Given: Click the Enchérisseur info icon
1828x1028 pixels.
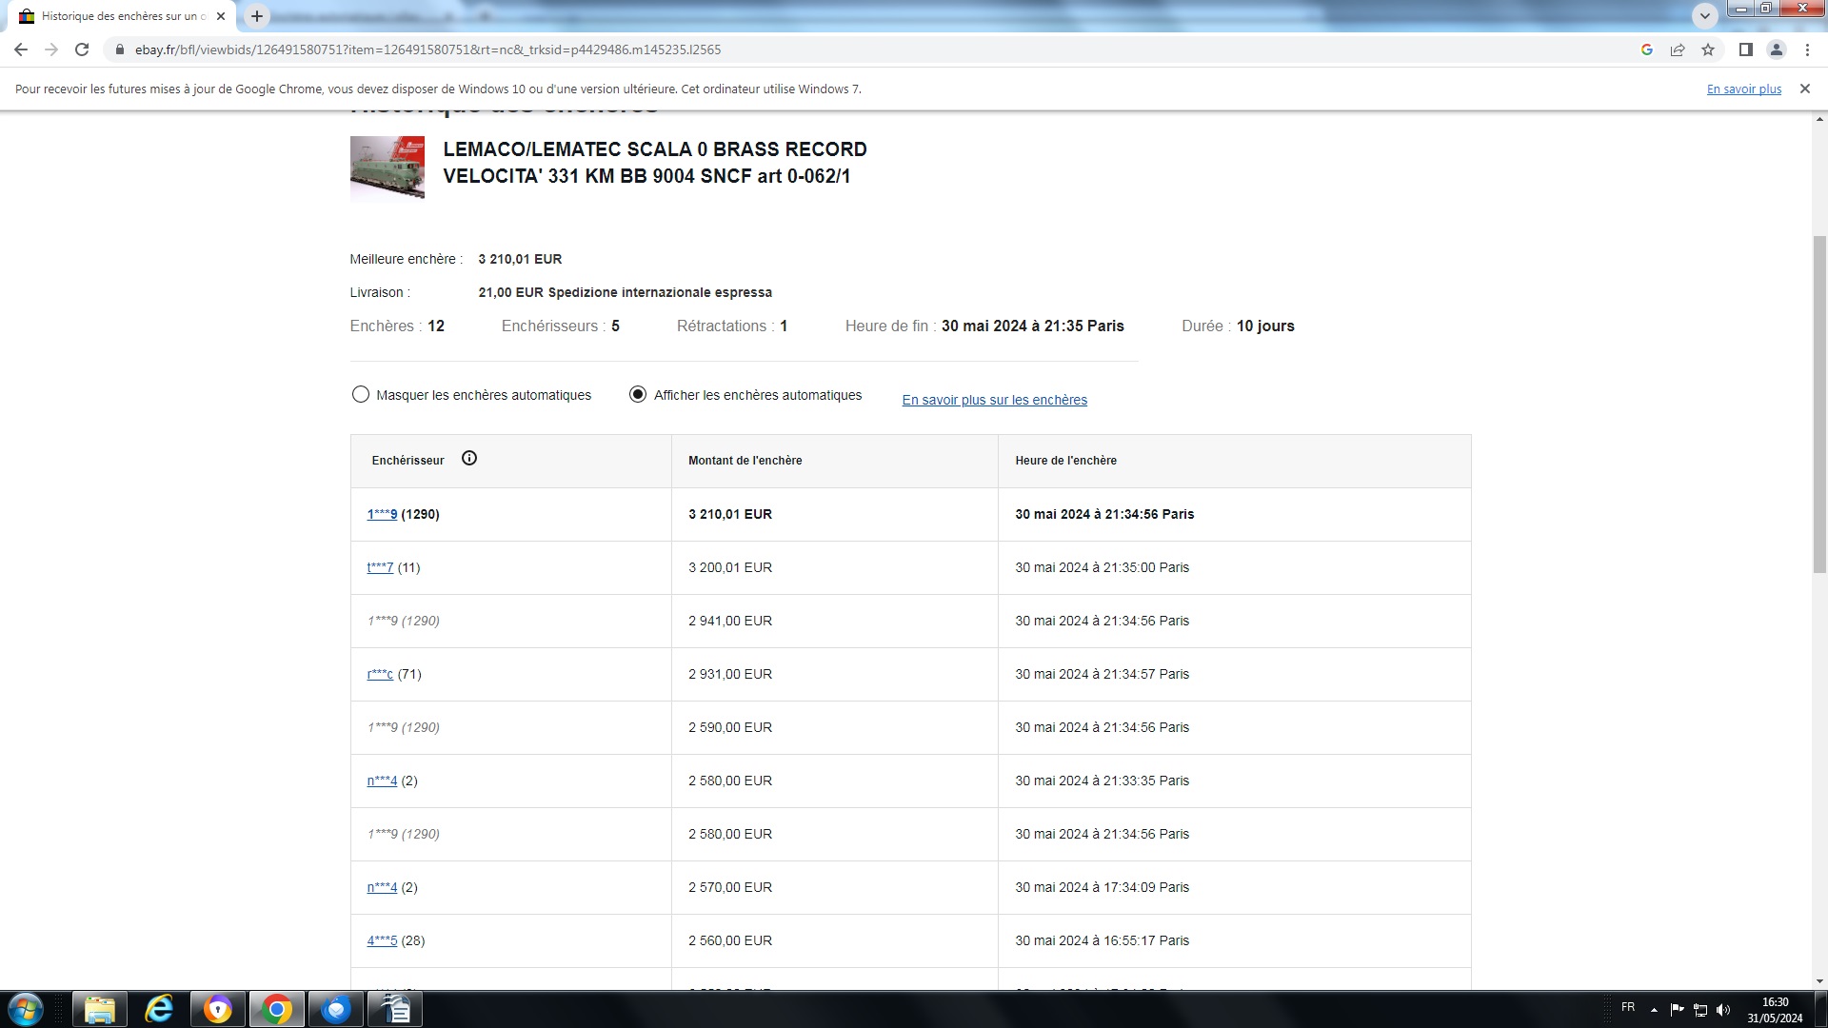Looking at the screenshot, I should [469, 459].
